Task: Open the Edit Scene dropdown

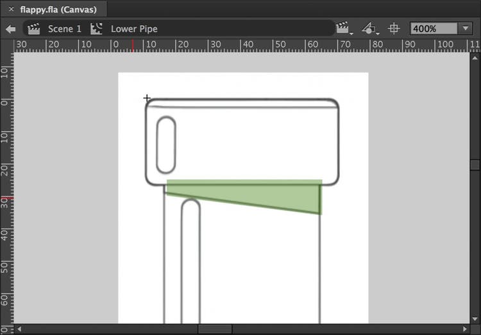Action: [344, 29]
